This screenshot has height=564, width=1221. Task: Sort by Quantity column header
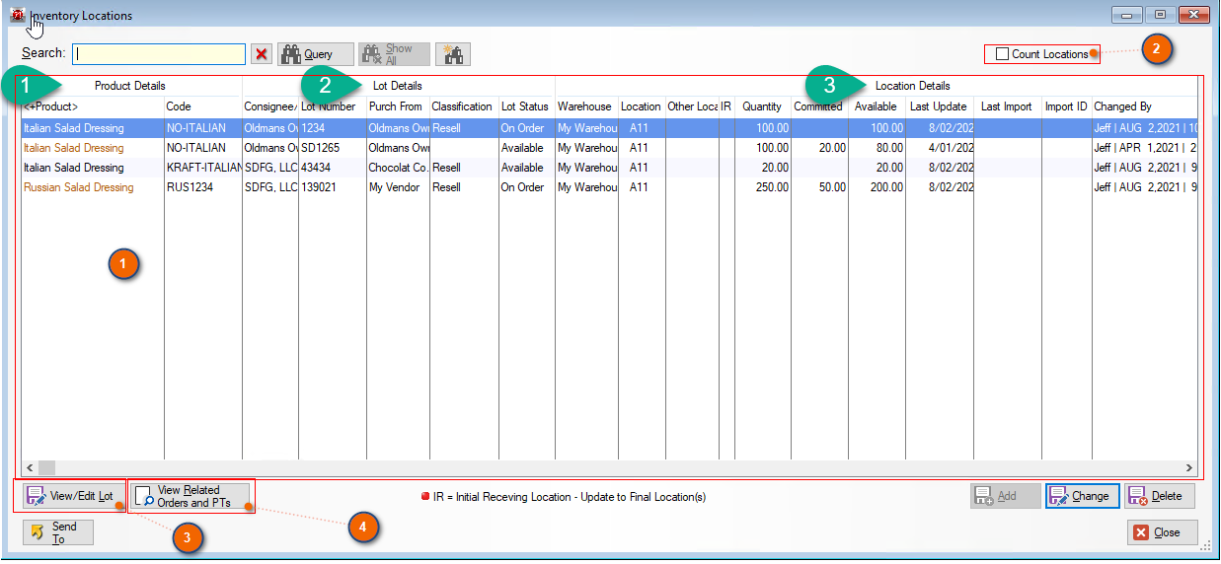click(763, 106)
